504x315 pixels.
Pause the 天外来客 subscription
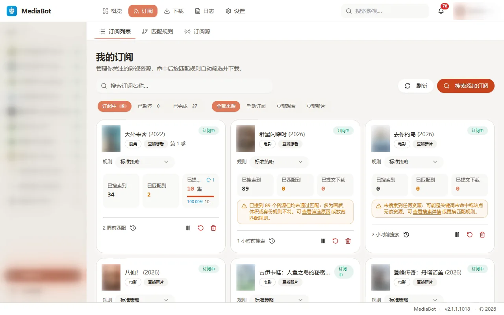188,228
